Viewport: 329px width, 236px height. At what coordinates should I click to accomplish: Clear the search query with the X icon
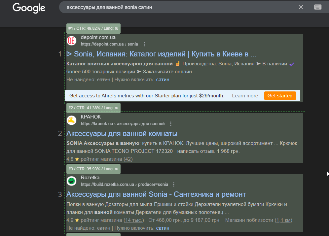coord(301,7)
